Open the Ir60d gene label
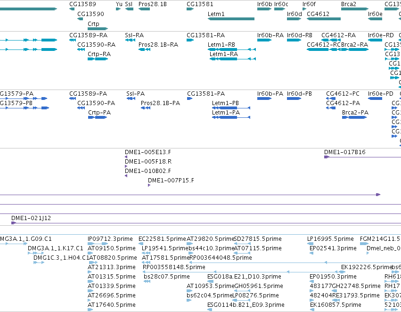Screen dimensions: 401x312 (295, 14)
